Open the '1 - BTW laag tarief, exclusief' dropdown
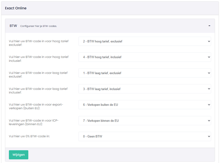 (x=145, y=73)
